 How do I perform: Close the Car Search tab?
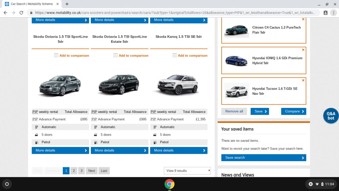[x=58, y=4]
